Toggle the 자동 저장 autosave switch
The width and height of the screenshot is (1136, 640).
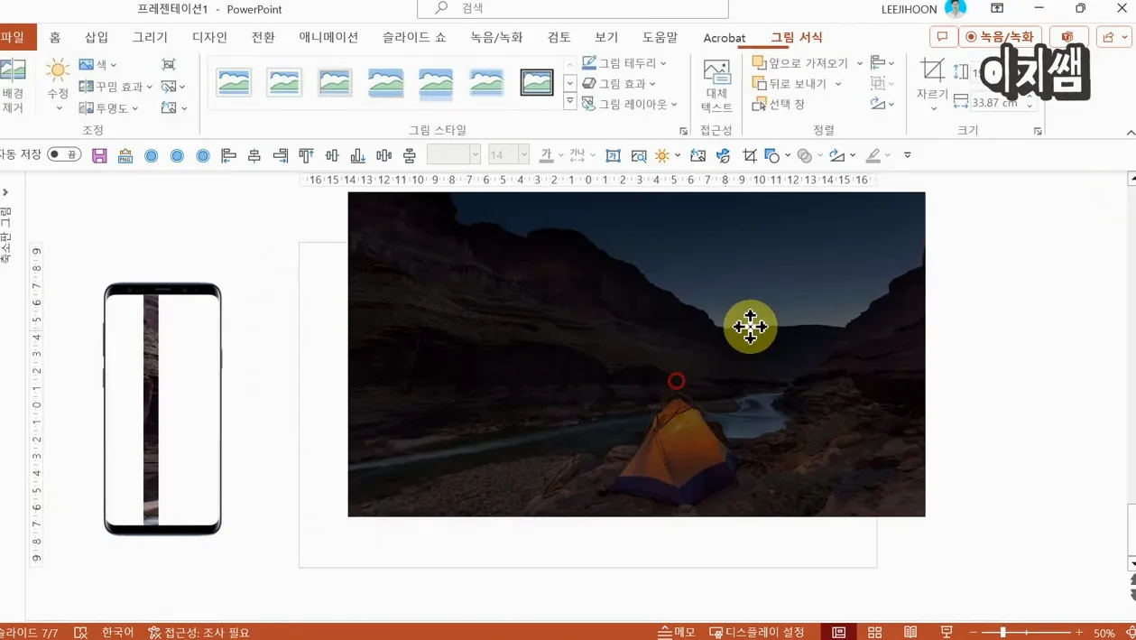(x=64, y=154)
